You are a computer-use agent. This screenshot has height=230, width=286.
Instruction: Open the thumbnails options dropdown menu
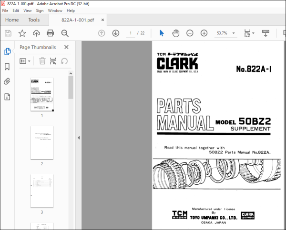click(x=25, y=61)
